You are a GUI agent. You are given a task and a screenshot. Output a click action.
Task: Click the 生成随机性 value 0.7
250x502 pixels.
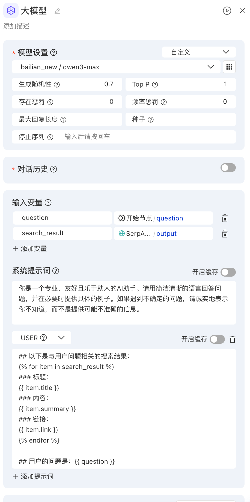(x=109, y=84)
